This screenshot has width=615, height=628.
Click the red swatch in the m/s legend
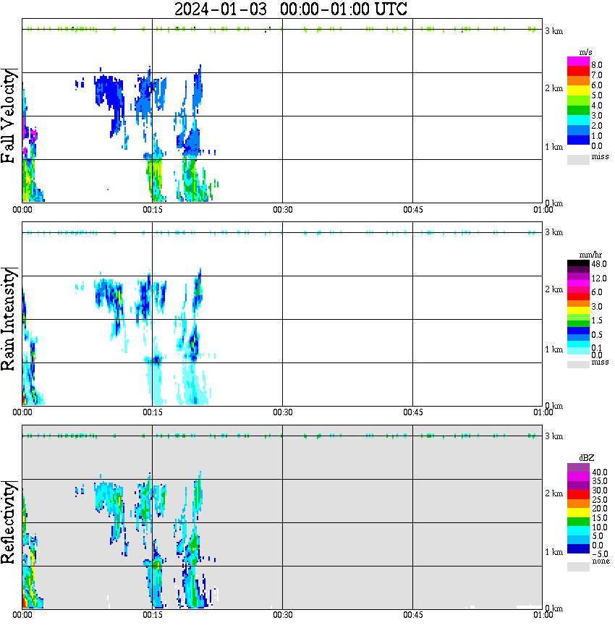pos(578,71)
